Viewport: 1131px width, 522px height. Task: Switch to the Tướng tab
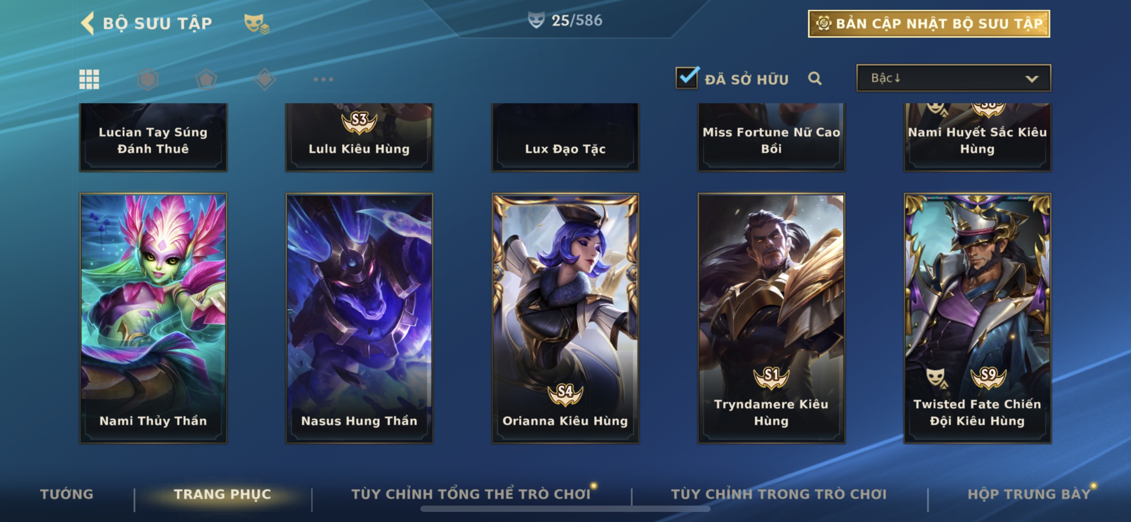click(x=67, y=494)
